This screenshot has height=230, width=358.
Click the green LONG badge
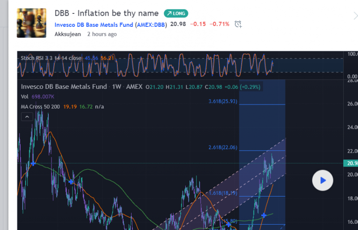click(x=176, y=13)
